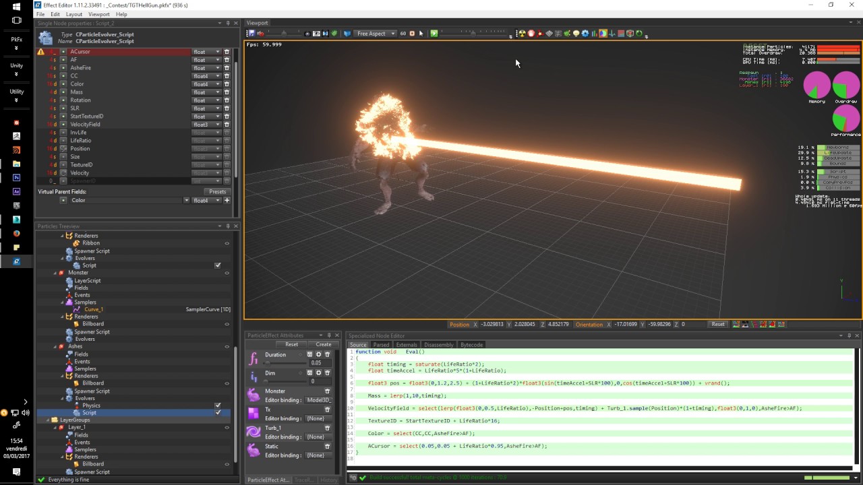The image size is (863, 485).
Task: Click the Monster purple bunny mesh icon
Action: (254, 395)
